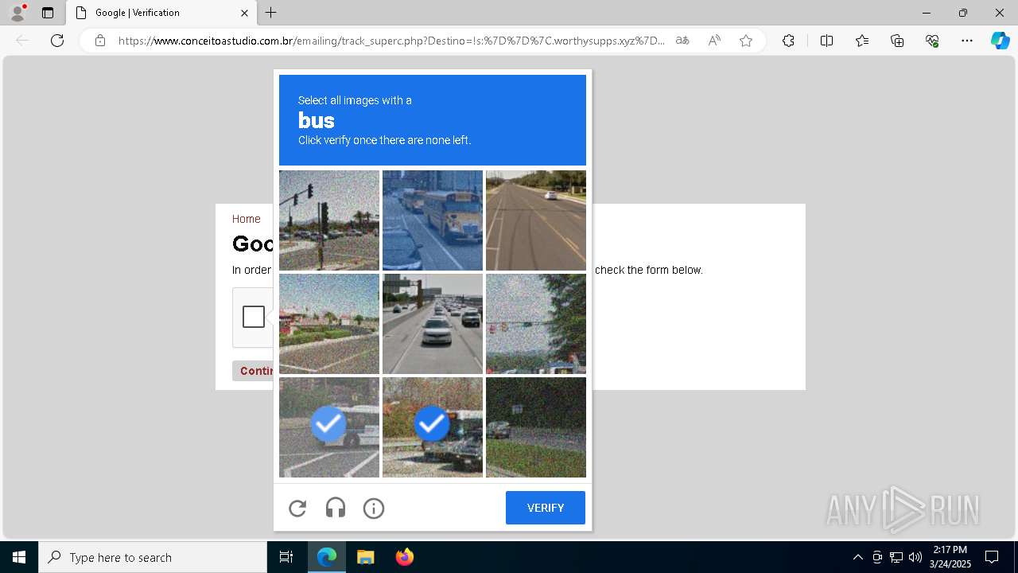Select the empty wide road image tile
The width and height of the screenshot is (1018, 573).
click(536, 220)
